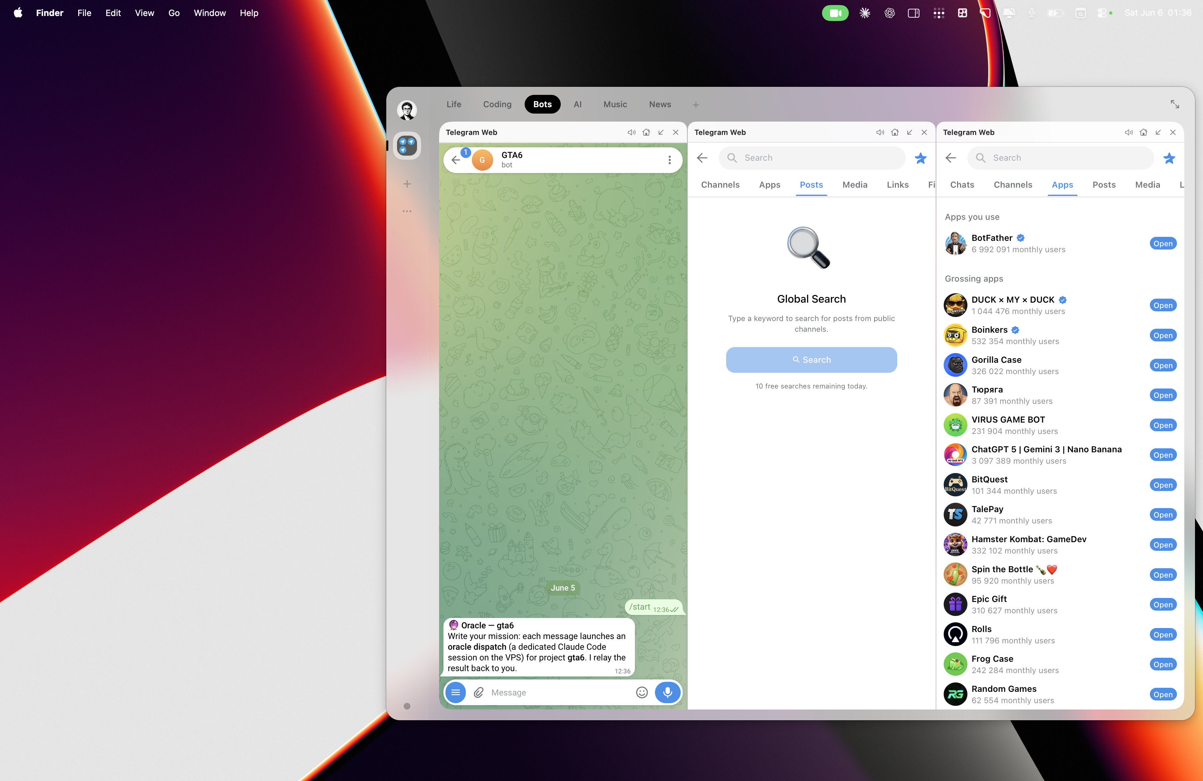Screen dimensions: 1203x781
Task: Open the VIRUS GAME BOT app
Action: 1163,425
